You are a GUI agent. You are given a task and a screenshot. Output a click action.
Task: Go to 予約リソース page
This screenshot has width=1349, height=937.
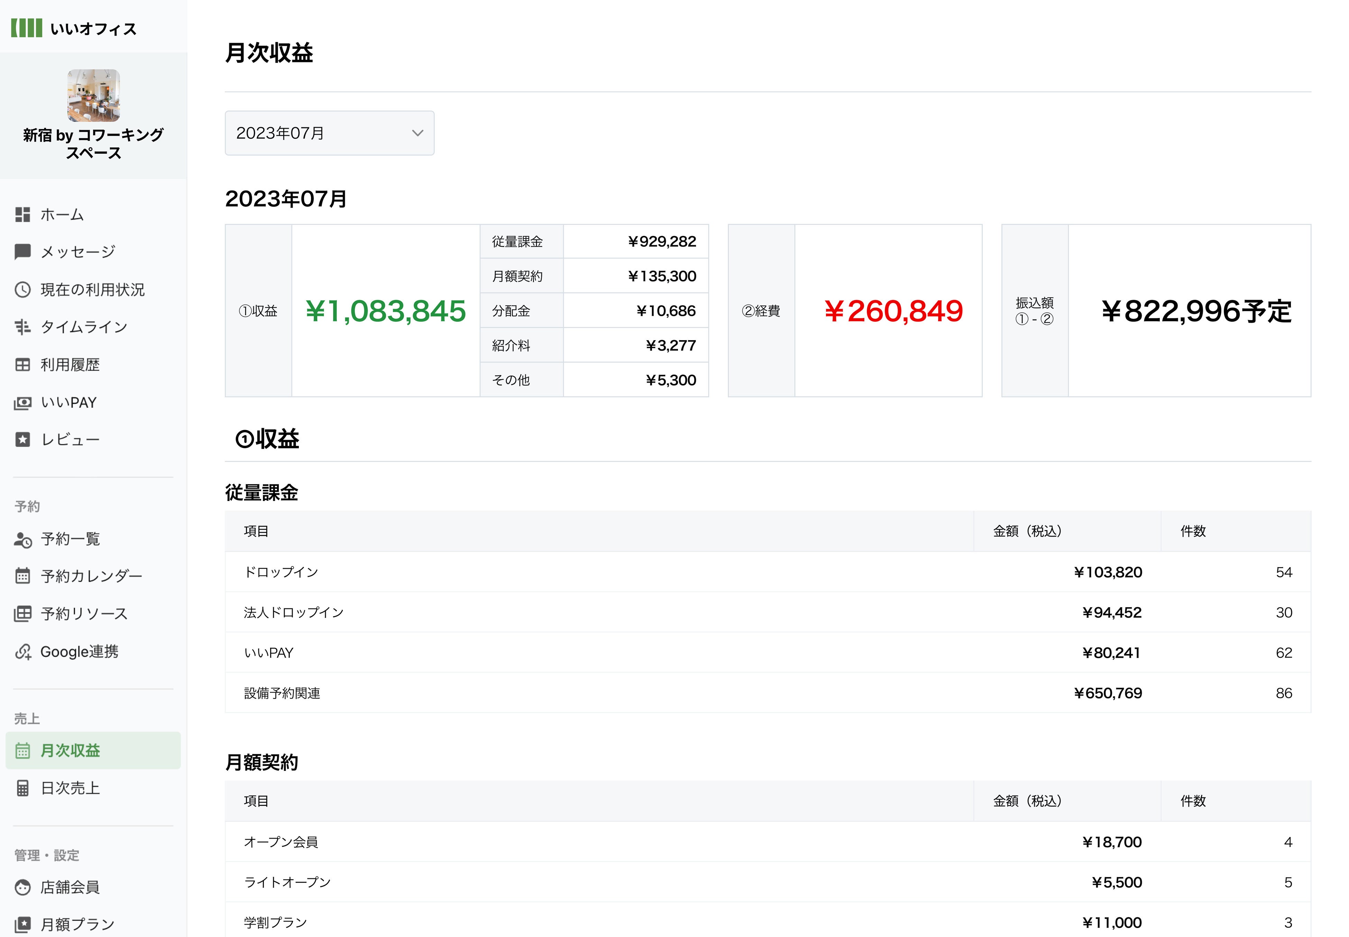pos(84,613)
